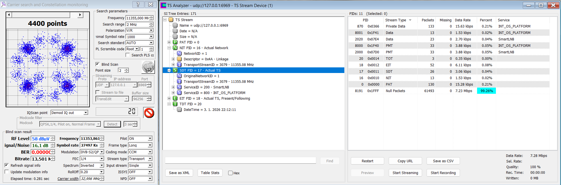Click the Start Streaming button
This screenshot has height=185, width=561.
pyautogui.click(x=405, y=173)
